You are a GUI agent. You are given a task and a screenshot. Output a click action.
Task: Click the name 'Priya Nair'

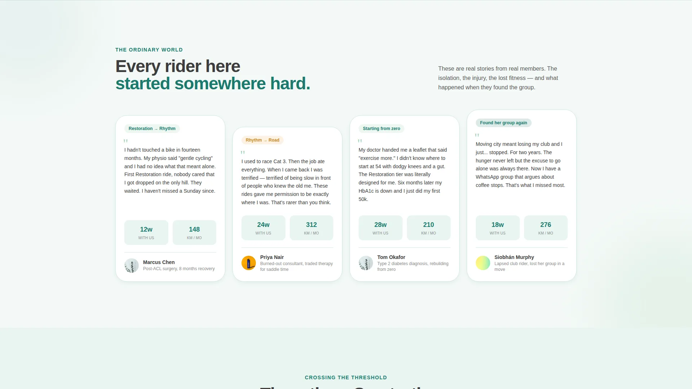click(272, 257)
